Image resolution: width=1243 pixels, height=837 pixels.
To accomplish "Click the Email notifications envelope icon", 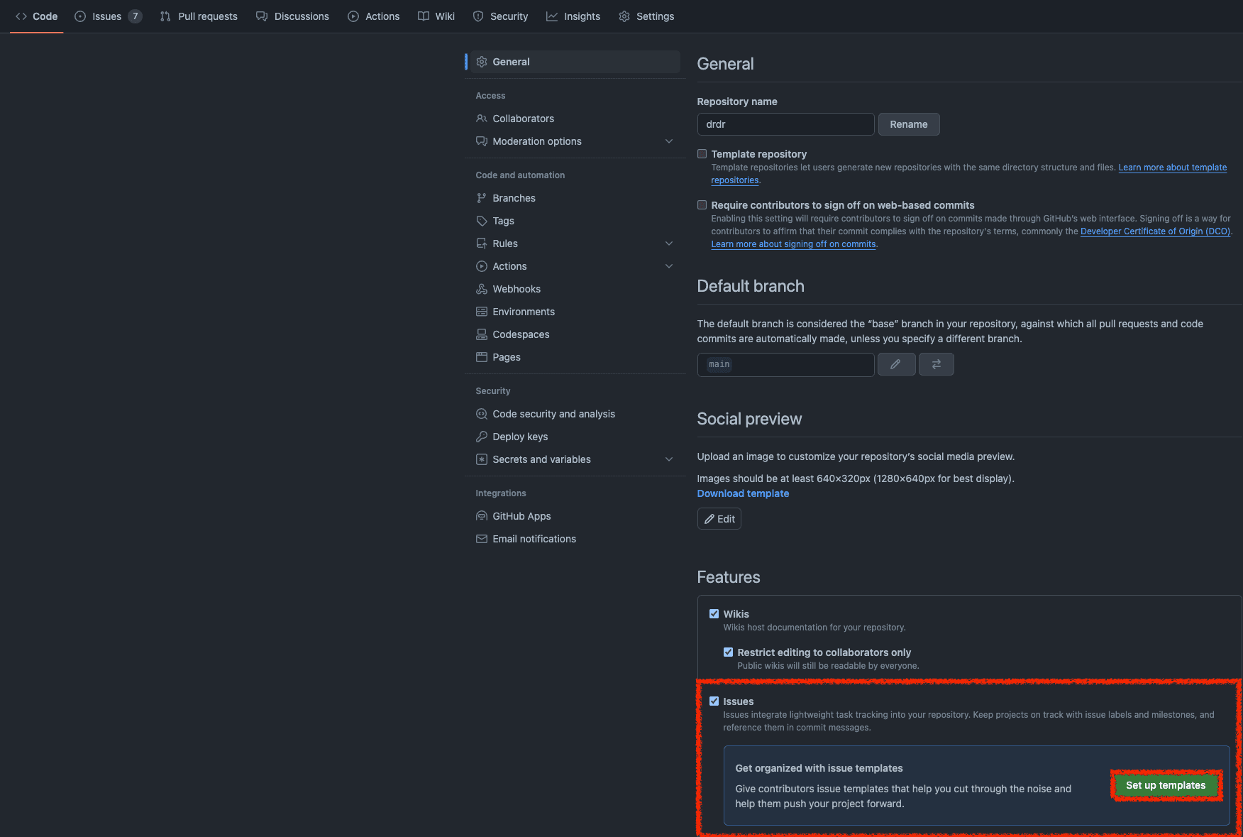I will click(482, 539).
